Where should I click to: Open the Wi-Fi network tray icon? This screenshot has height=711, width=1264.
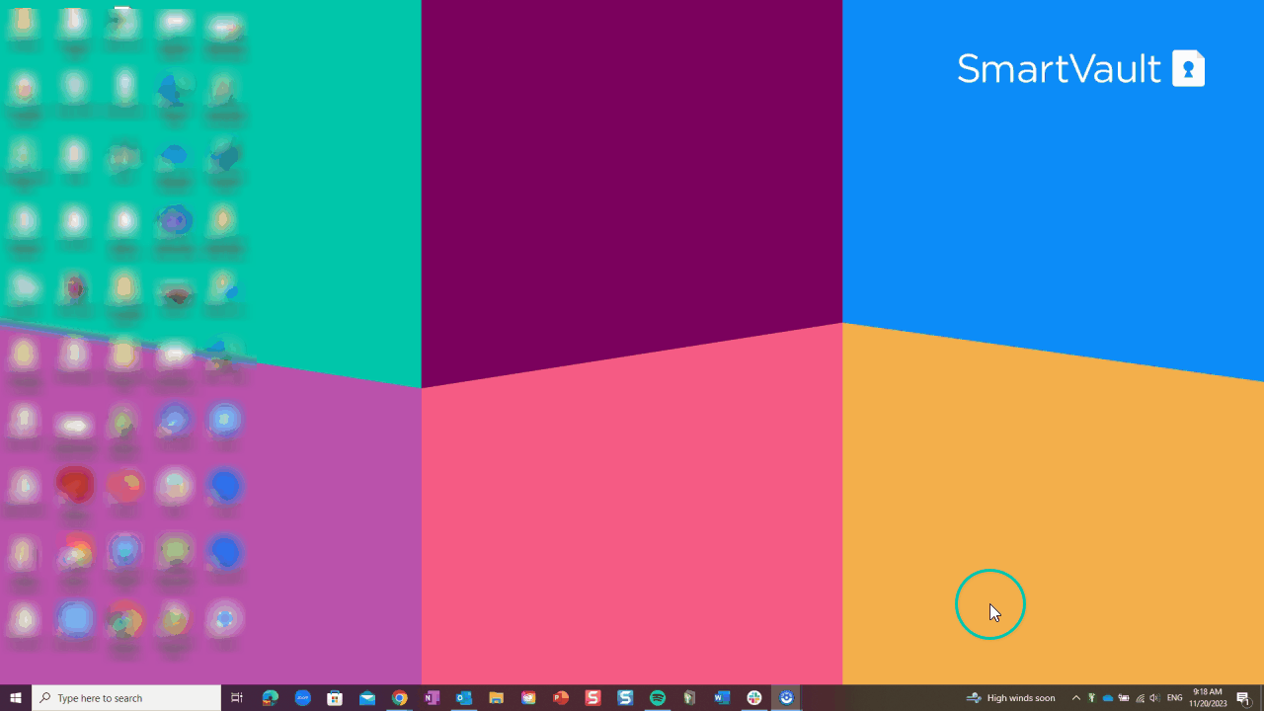pyautogui.click(x=1140, y=698)
